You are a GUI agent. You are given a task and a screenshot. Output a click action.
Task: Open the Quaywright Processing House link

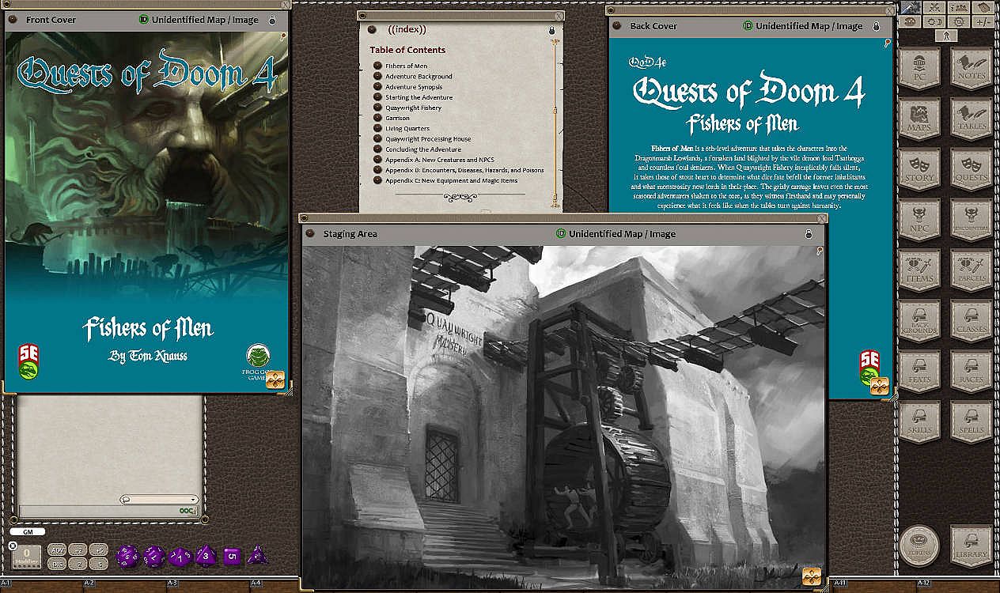pos(428,138)
